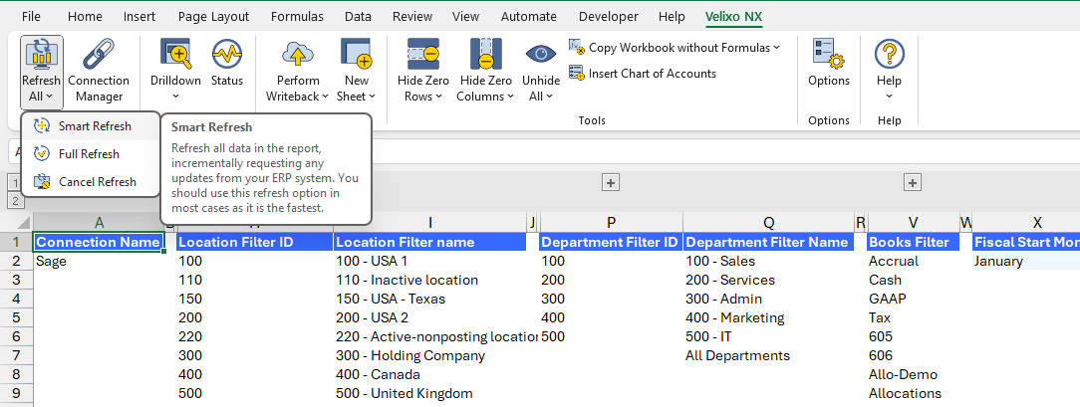Viewport: 1080px width, 407px height.
Task: Select column A header
Action: coord(100,223)
